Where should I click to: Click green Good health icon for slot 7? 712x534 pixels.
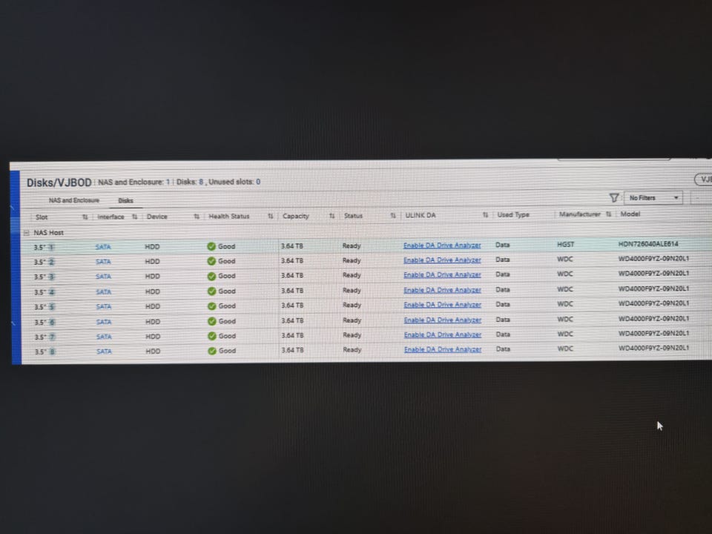211,336
